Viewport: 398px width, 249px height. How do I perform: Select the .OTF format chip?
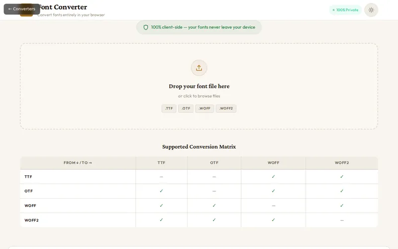coord(186,109)
